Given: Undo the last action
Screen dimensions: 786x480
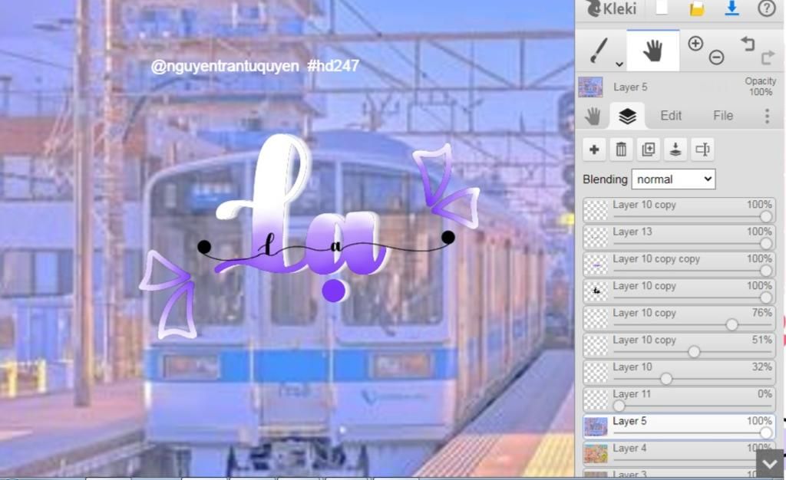Looking at the screenshot, I should click(748, 44).
